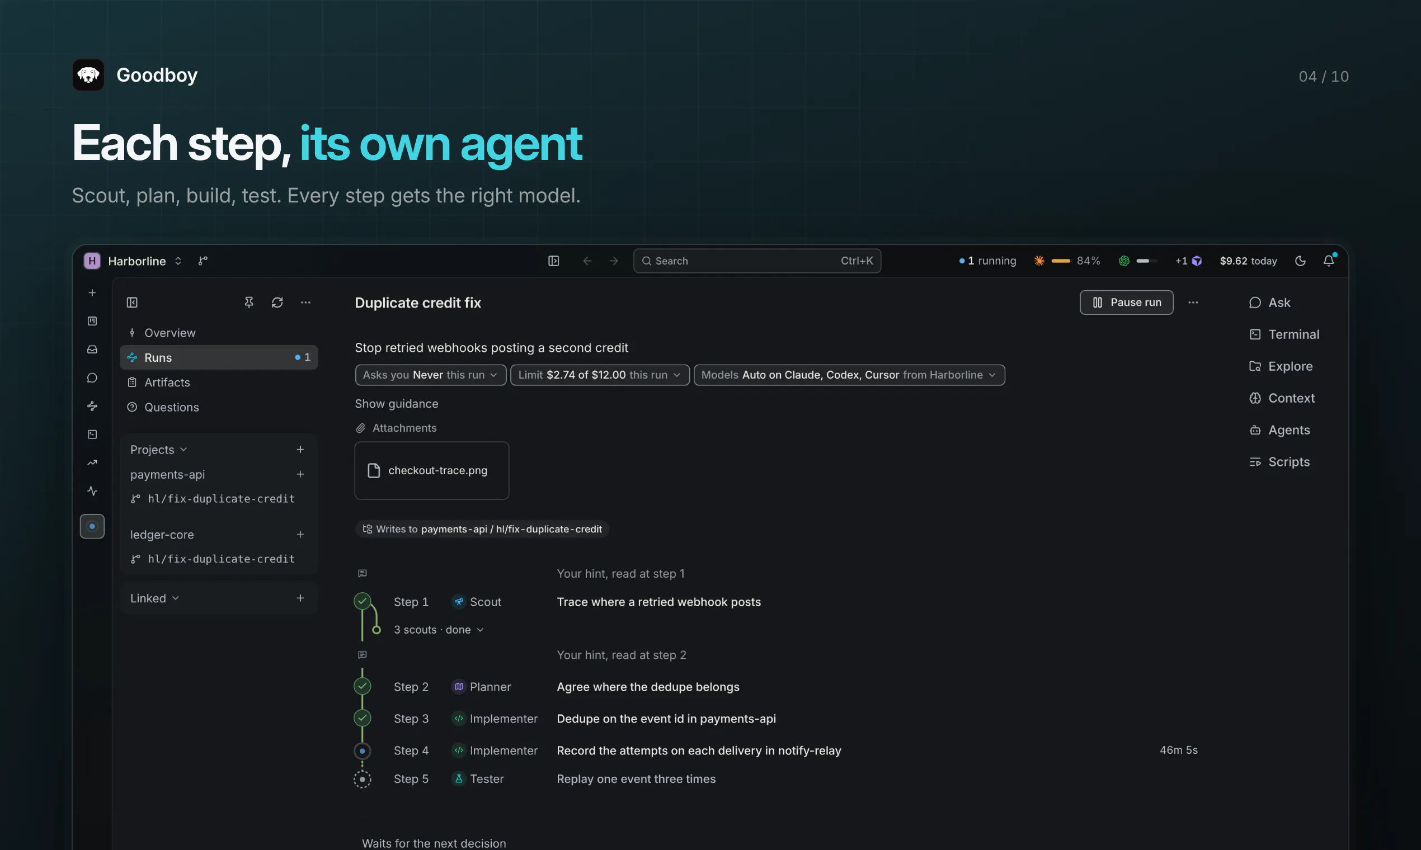Select the Runs section
The height and width of the screenshot is (850, 1421).
[x=219, y=358]
